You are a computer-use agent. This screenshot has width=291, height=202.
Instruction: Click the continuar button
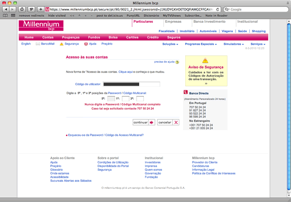(144, 123)
